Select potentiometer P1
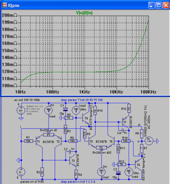The width and height of the screenshot is (170, 184). pos(49,135)
